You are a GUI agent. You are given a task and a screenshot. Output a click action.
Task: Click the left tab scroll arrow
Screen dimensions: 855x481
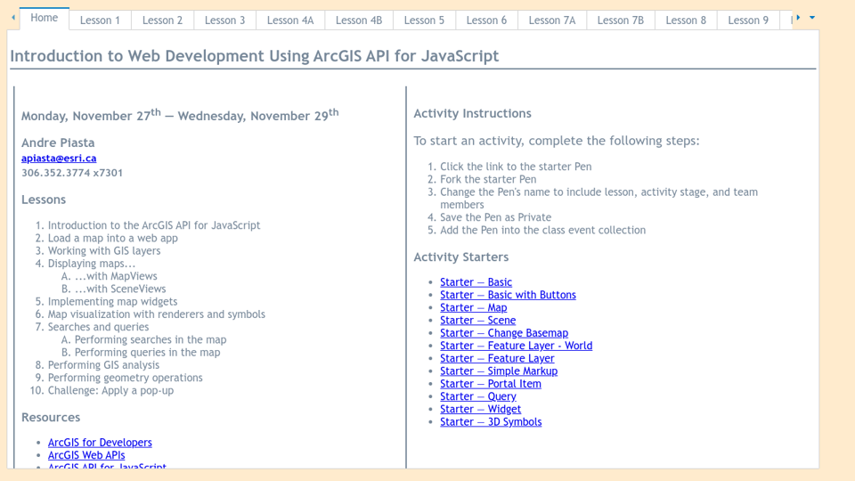click(12, 18)
